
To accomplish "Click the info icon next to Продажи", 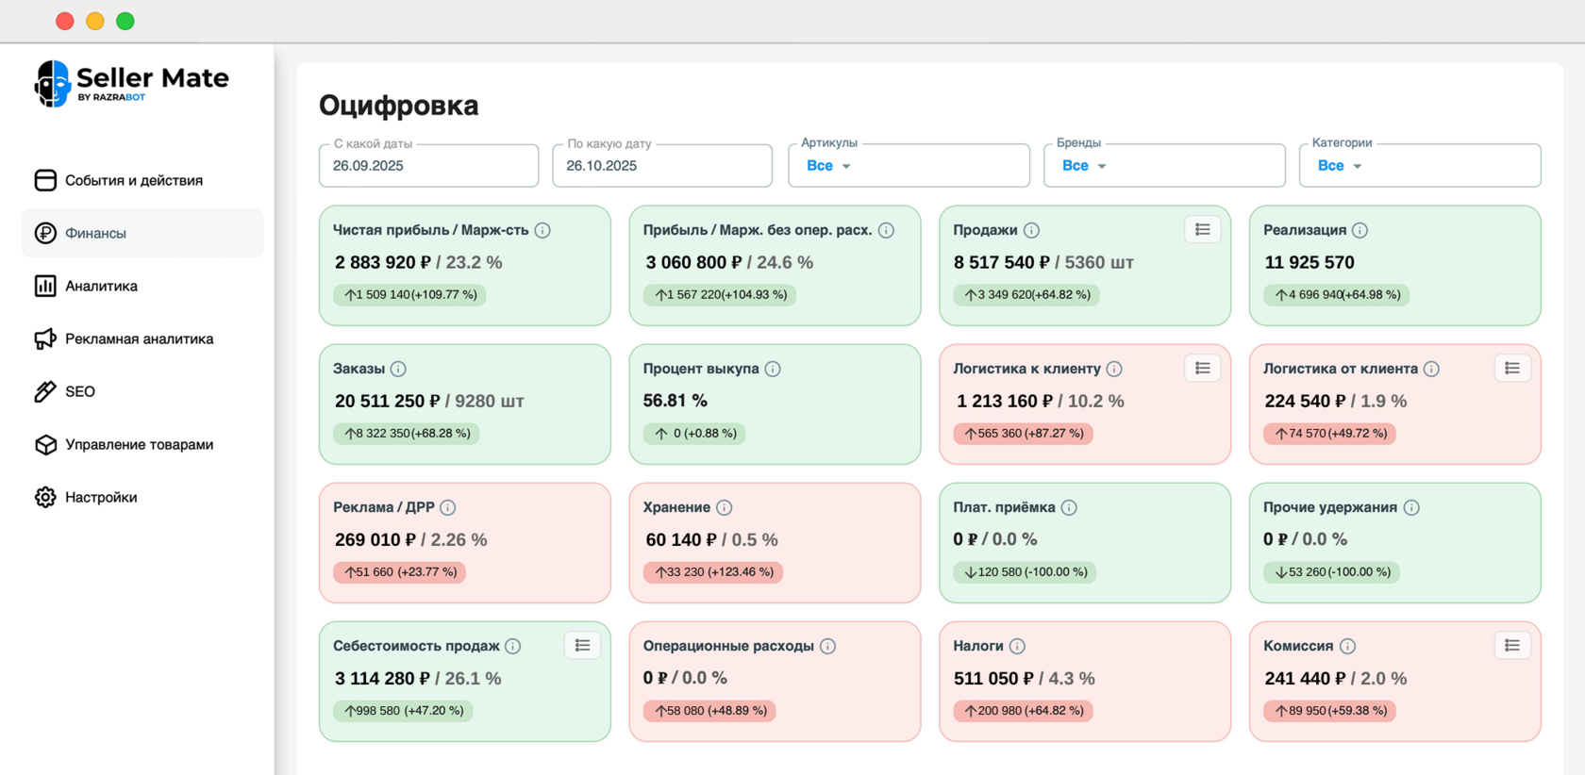I will 1032,230.
